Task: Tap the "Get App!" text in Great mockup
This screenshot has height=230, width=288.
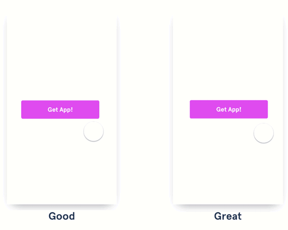Action: click(228, 109)
